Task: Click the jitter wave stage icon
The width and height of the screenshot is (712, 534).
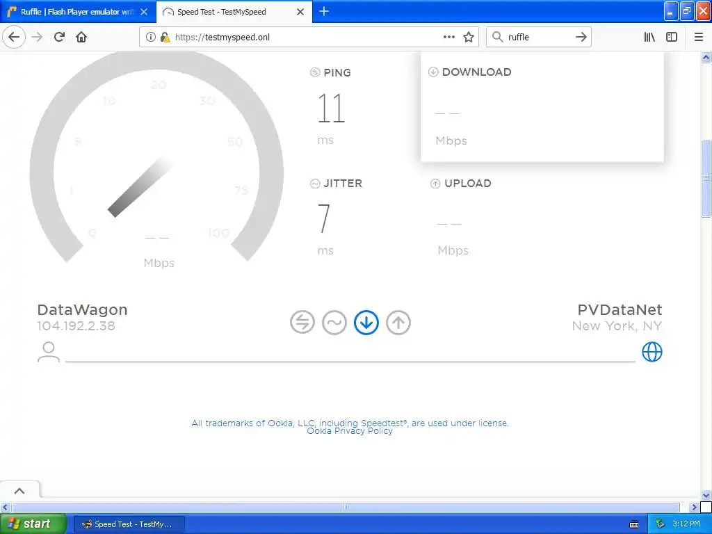Action: click(334, 323)
